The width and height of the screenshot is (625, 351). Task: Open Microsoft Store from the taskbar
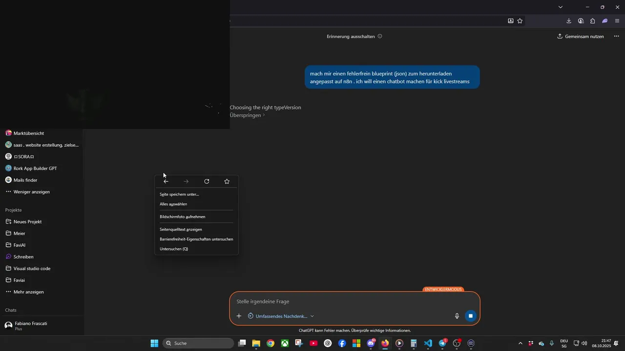356,343
